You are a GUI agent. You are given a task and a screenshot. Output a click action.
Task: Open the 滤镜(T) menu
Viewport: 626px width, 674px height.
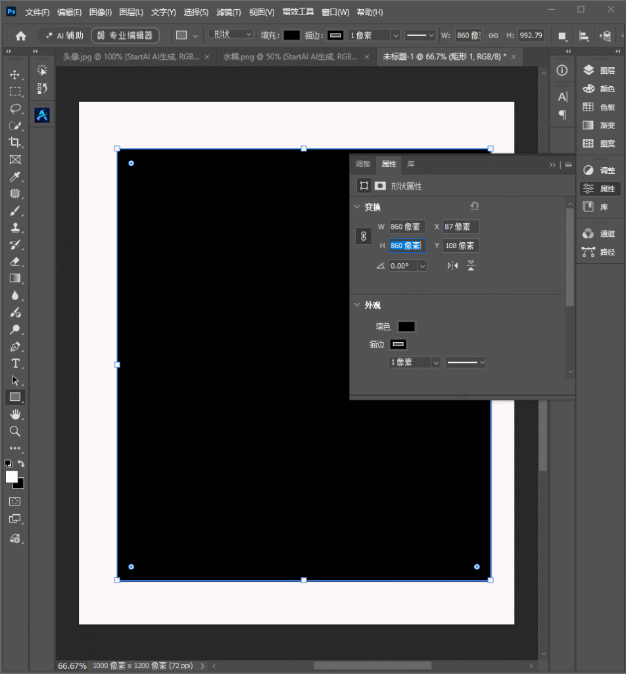coord(229,12)
